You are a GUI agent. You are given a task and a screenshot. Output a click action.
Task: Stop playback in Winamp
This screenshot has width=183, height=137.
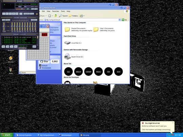coord(14,14)
